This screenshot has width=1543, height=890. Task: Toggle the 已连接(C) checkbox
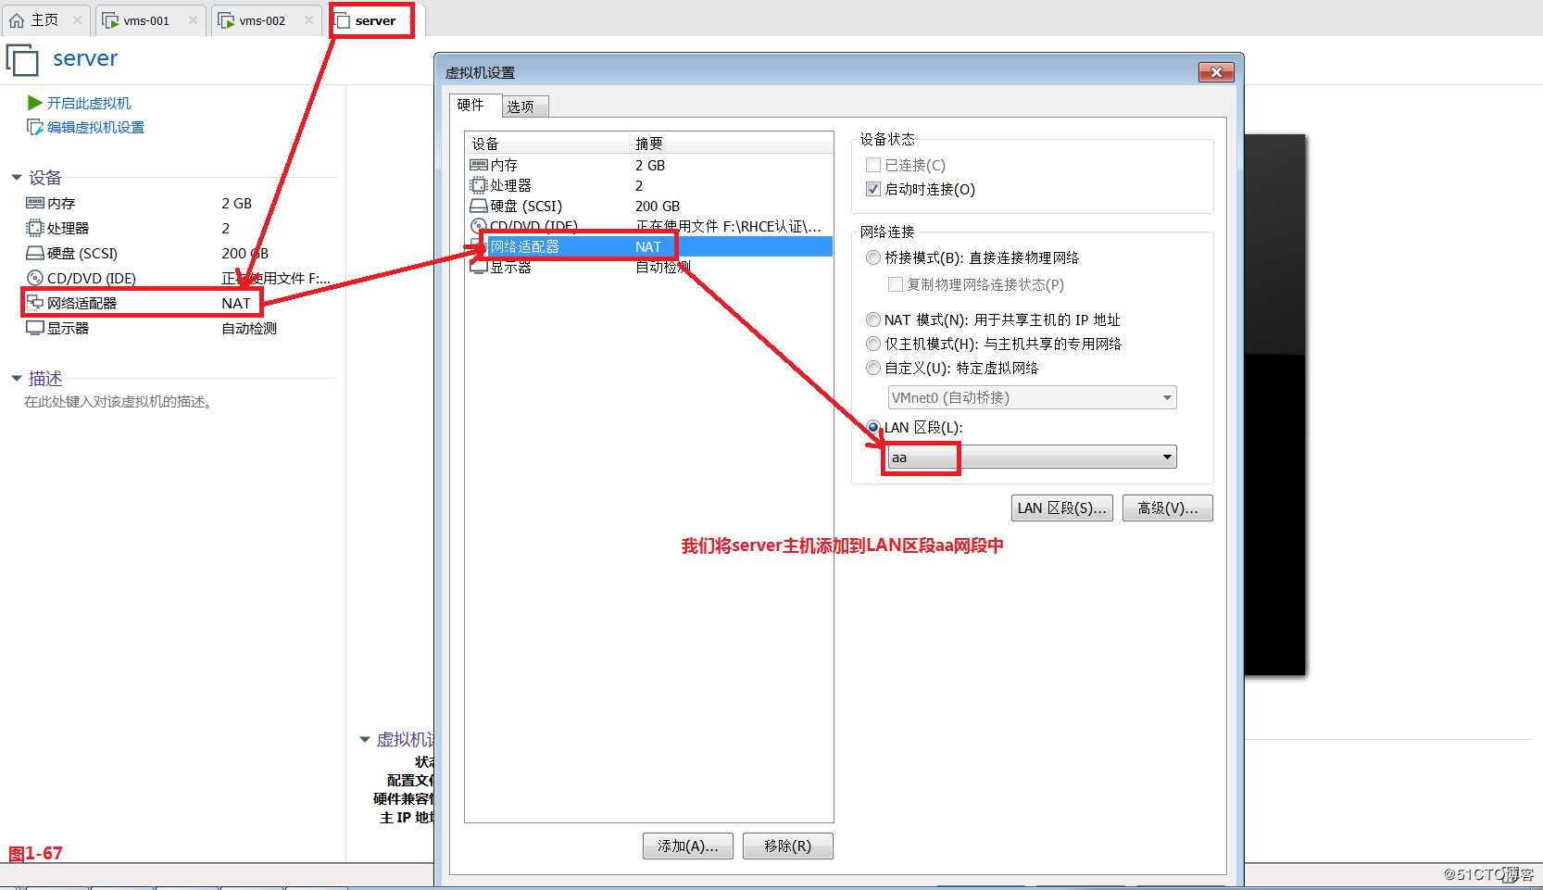(872, 165)
